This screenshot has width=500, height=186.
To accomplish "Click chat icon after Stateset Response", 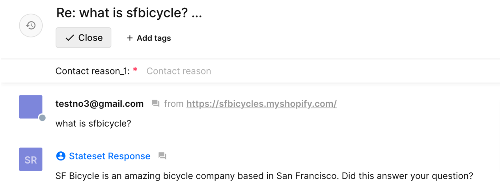I will tap(162, 156).
